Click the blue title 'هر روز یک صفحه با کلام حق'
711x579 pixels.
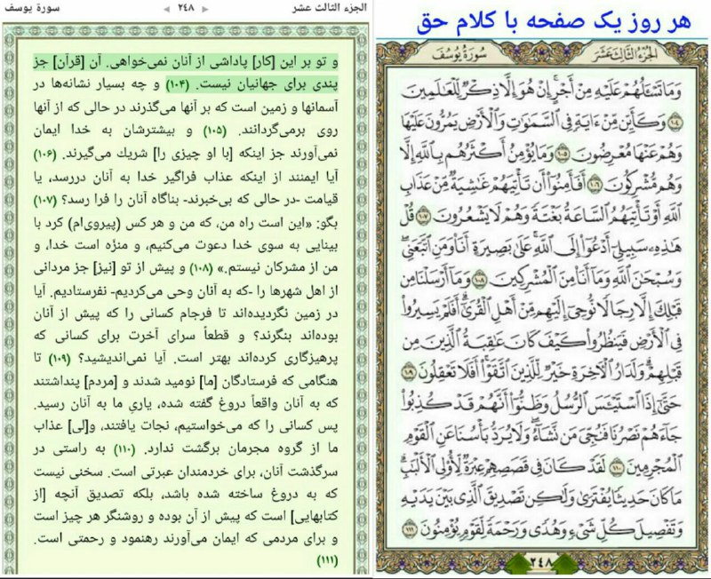[x=554, y=21]
